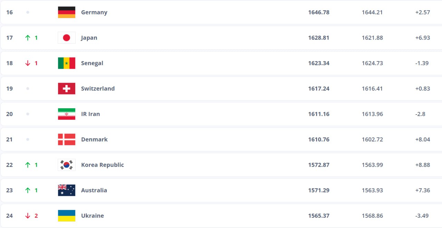Click the Senegal flag icon

pyautogui.click(x=67, y=63)
